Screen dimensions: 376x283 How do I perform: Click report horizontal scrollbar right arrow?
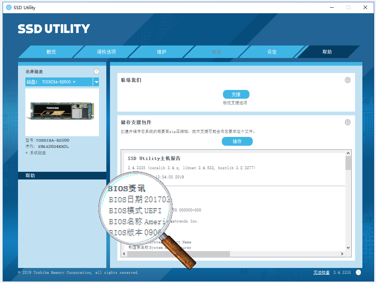click(342, 254)
